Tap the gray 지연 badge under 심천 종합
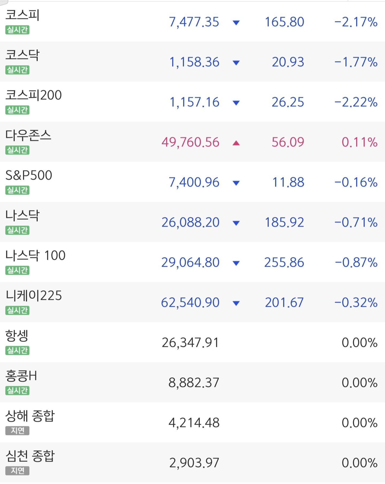 pyautogui.click(x=17, y=471)
